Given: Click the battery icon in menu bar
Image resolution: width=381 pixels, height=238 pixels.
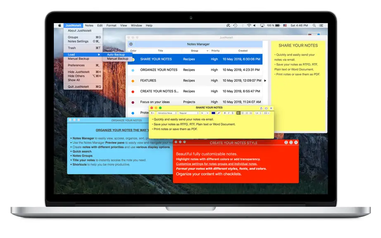Looking at the screenshot, I should click(278, 25).
